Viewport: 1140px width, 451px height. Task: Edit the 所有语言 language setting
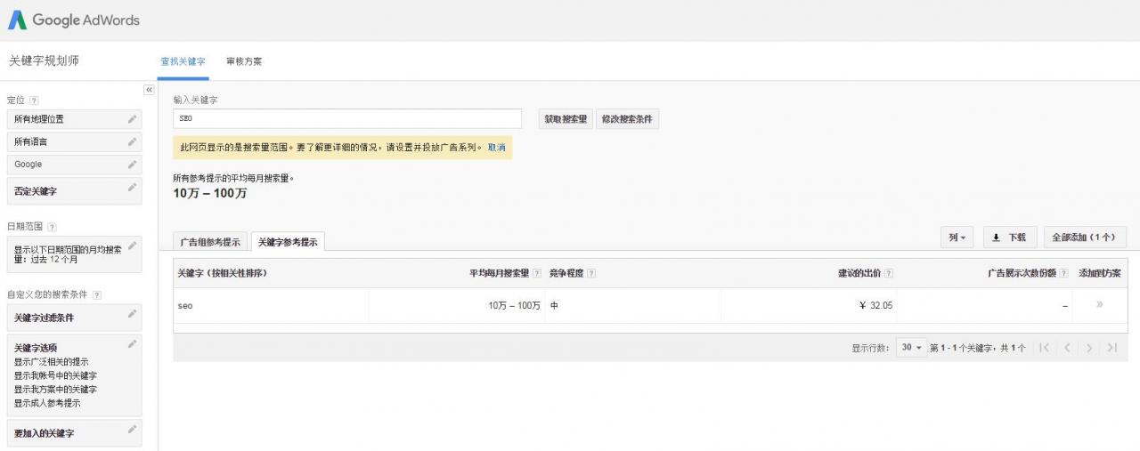click(132, 141)
